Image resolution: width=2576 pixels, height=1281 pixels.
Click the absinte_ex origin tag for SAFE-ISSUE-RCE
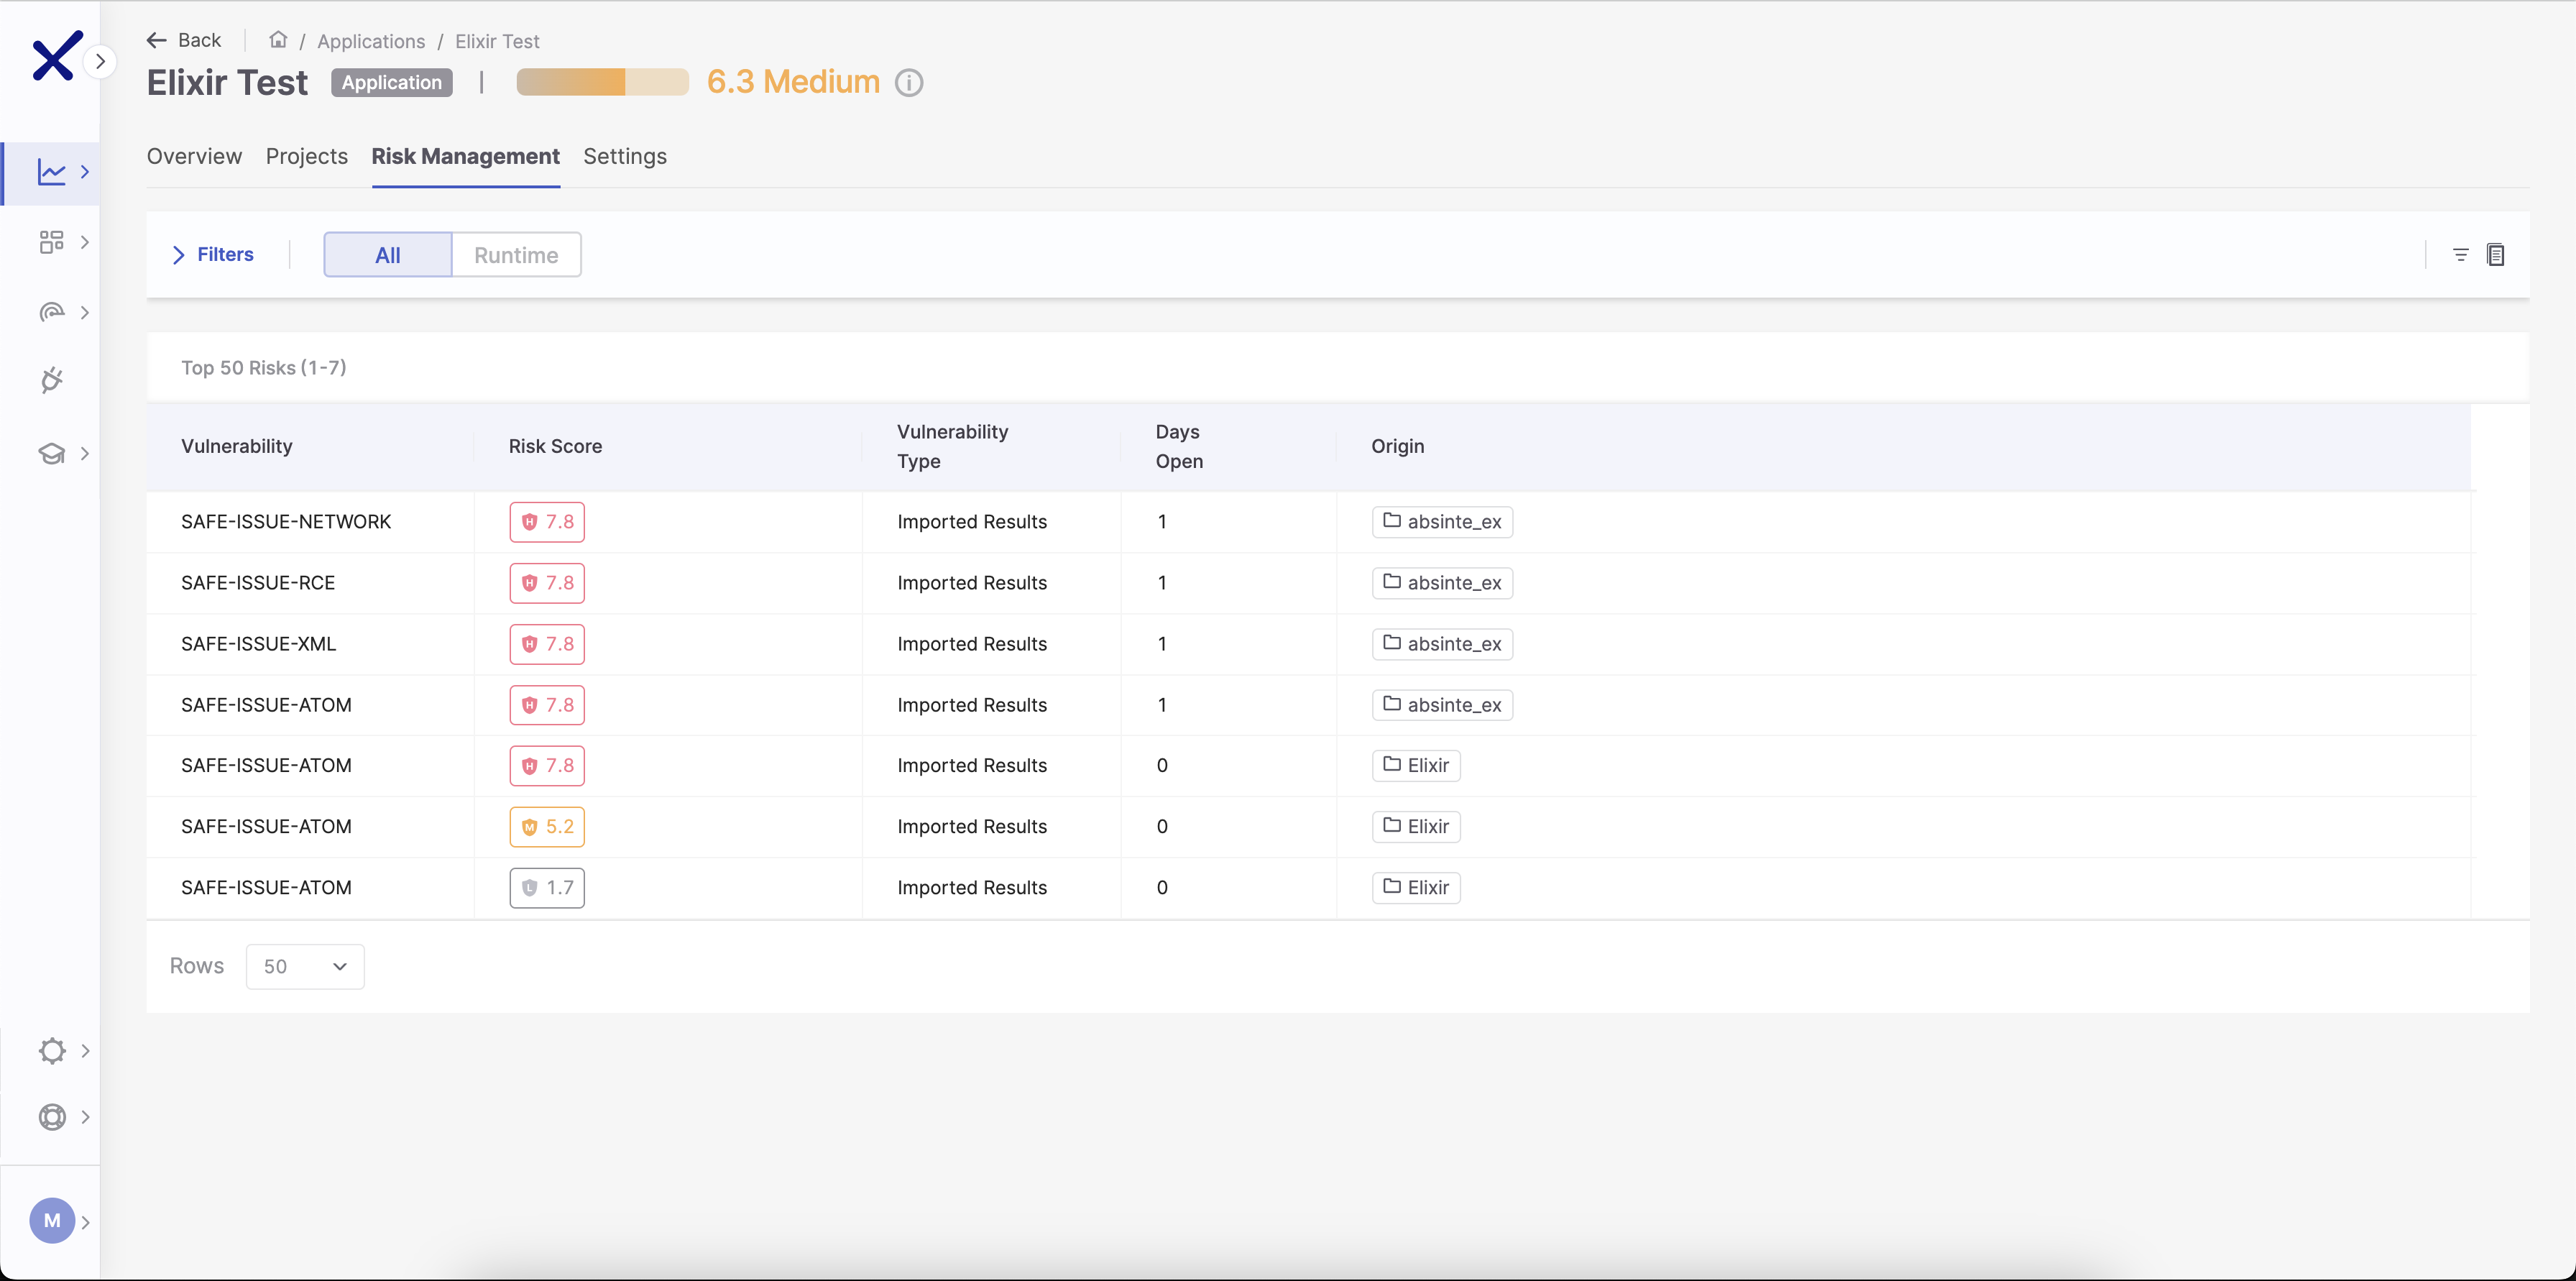(1442, 583)
